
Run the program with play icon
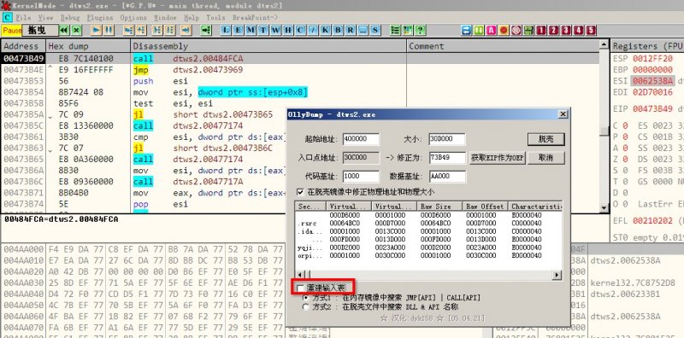(97, 30)
